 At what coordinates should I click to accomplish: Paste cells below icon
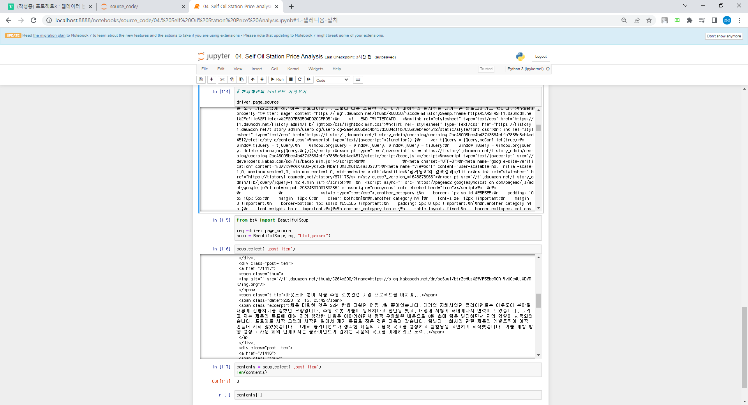[x=242, y=79]
